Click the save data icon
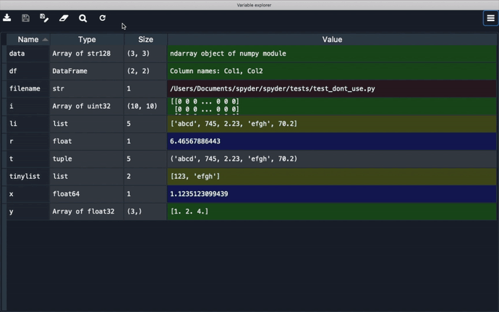Image resolution: width=499 pixels, height=312 pixels. (x=25, y=18)
